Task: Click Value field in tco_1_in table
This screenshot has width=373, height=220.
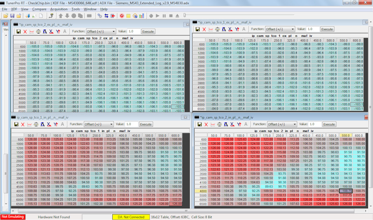Action: [132, 124]
